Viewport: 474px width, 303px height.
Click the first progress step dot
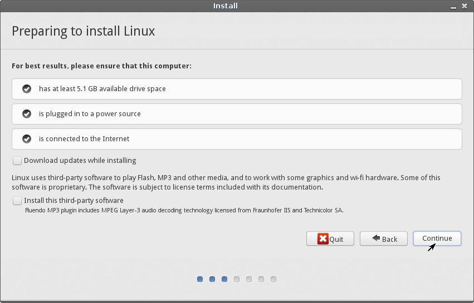point(200,279)
